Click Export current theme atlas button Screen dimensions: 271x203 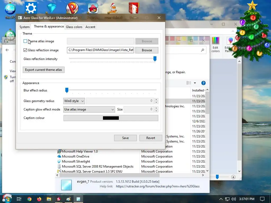[x=44, y=70]
